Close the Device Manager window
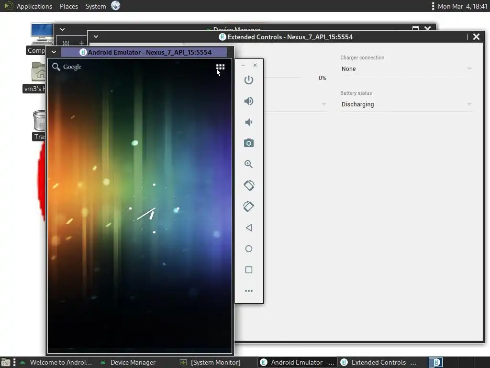 pos(427,28)
